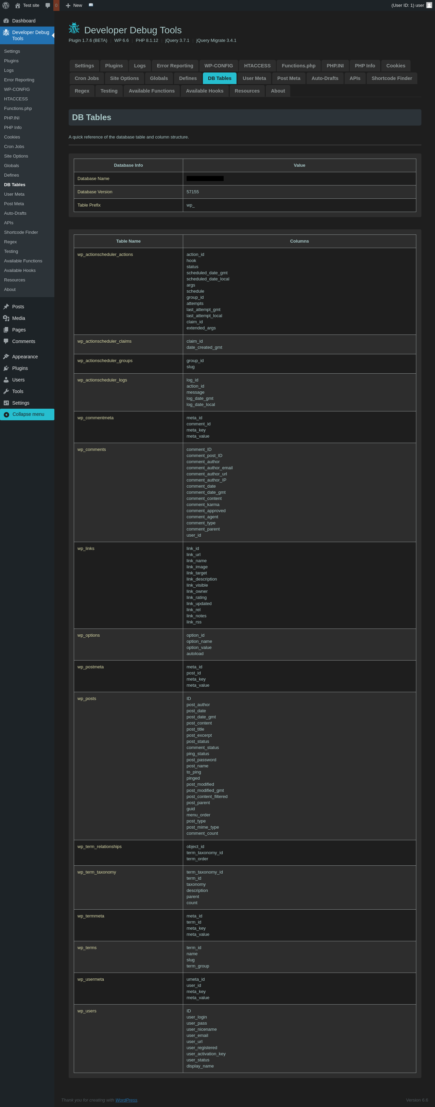The width and height of the screenshot is (435, 1107).
Task: Click the Collapse menu button label
Action: [x=28, y=414]
